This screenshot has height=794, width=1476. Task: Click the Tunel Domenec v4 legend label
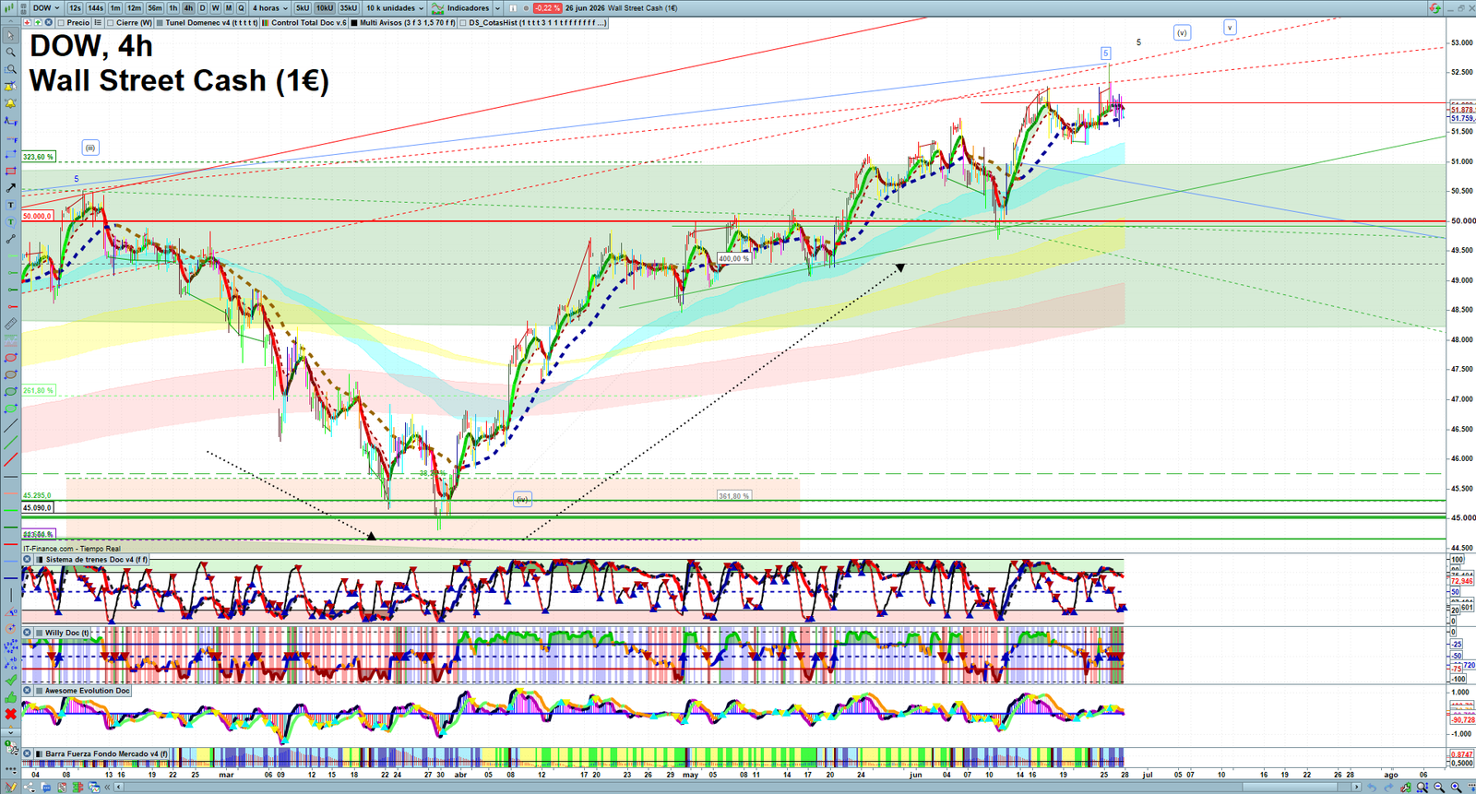[211, 23]
